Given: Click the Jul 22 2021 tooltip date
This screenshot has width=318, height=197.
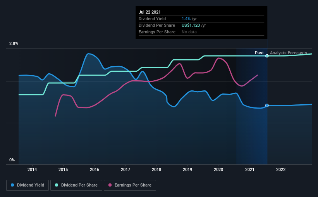Looking at the screenshot, I should [x=150, y=12].
